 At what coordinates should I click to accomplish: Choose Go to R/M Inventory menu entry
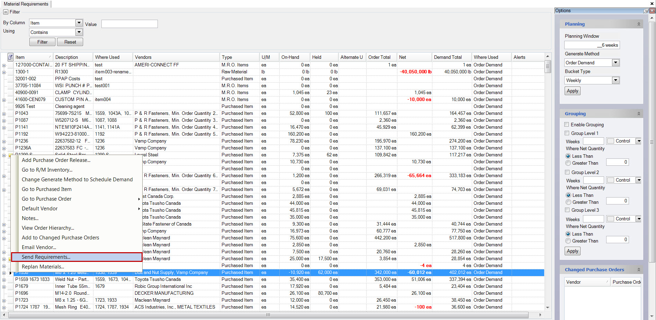77,170
